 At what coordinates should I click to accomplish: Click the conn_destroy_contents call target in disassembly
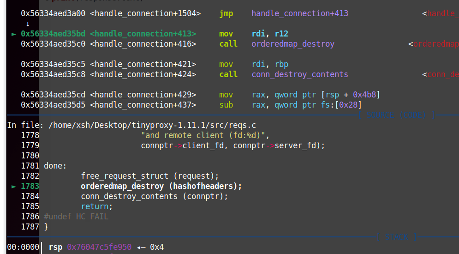(300, 74)
